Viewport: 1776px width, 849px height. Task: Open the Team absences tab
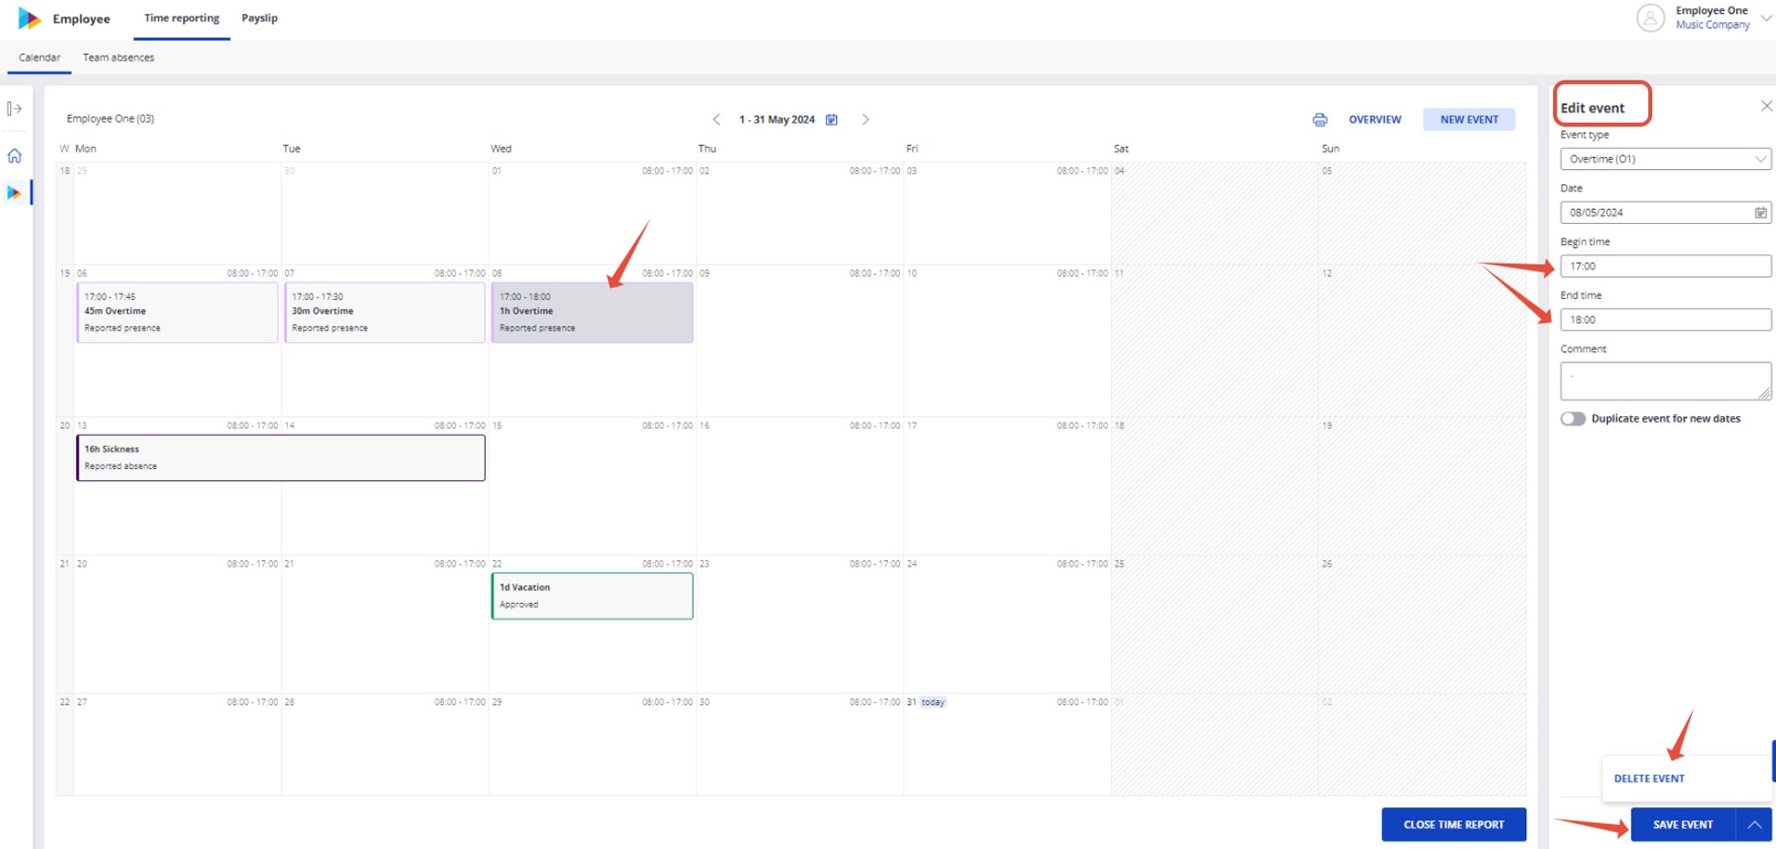pyautogui.click(x=118, y=57)
